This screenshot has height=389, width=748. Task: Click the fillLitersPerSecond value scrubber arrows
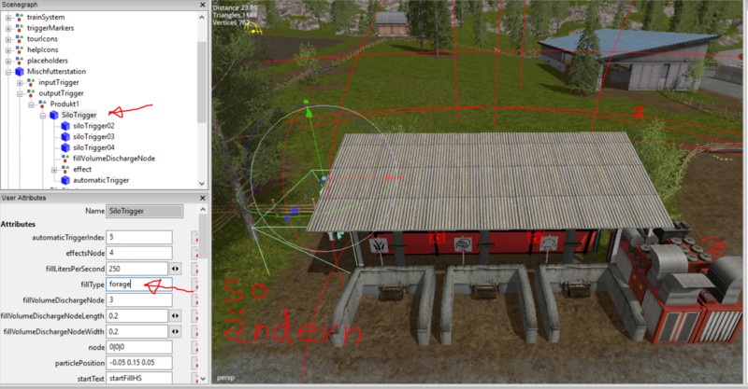pyautogui.click(x=177, y=269)
